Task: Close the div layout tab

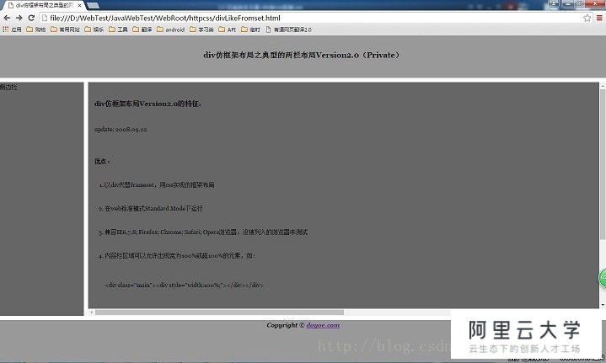Action: point(79,5)
